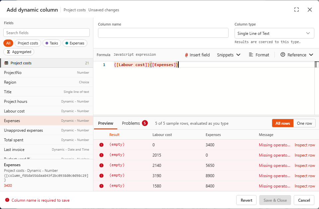Click the Expenses column header in preview

tap(213, 135)
